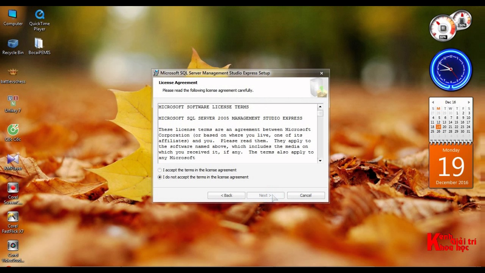The image size is (485, 273).
Task: Go to previous month in calendar gadget
Action: (x=433, y=102)
